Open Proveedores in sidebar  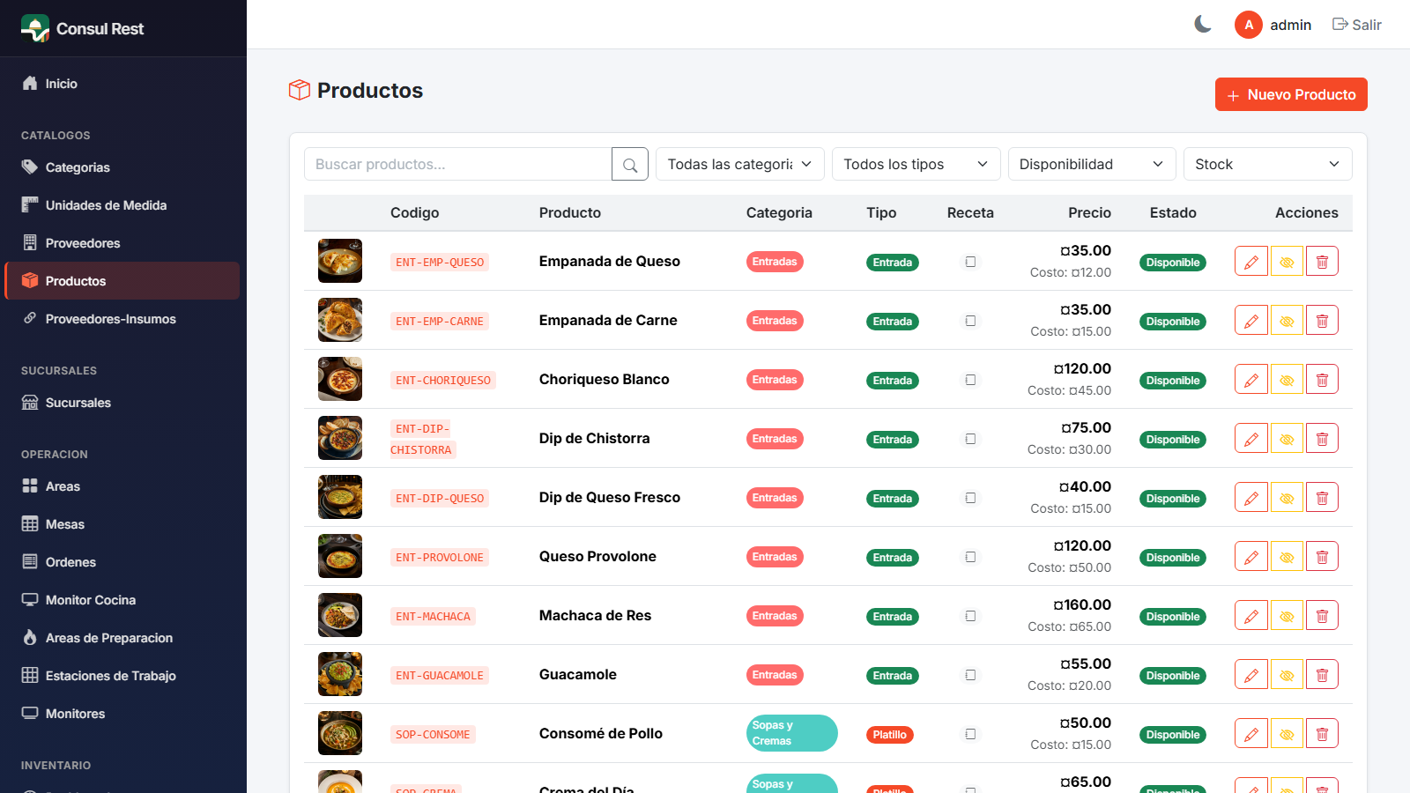tap(123, 243)
